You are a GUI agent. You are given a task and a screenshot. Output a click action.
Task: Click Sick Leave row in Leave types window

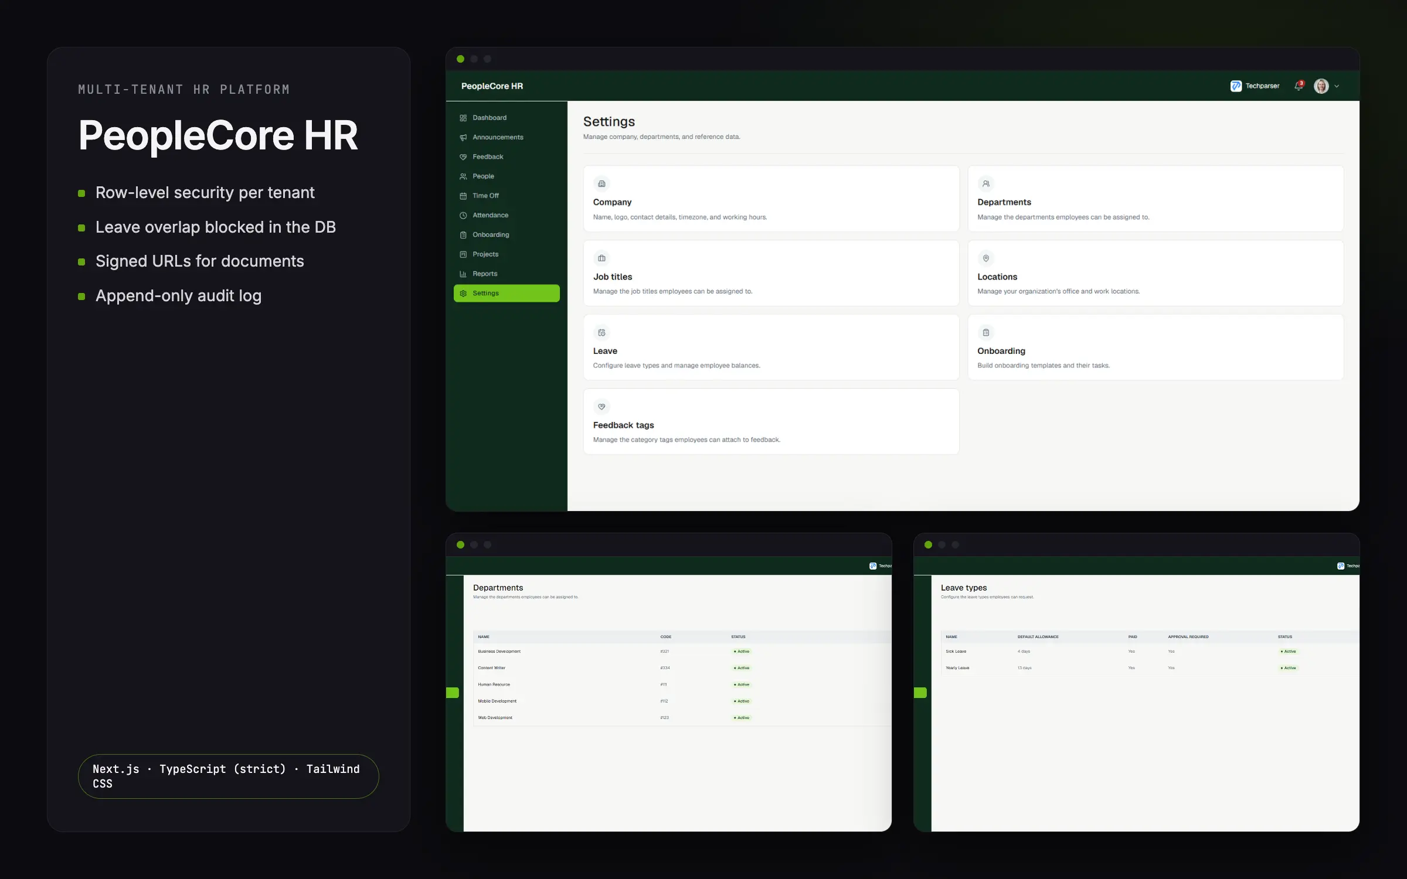tap(1150, 651)
